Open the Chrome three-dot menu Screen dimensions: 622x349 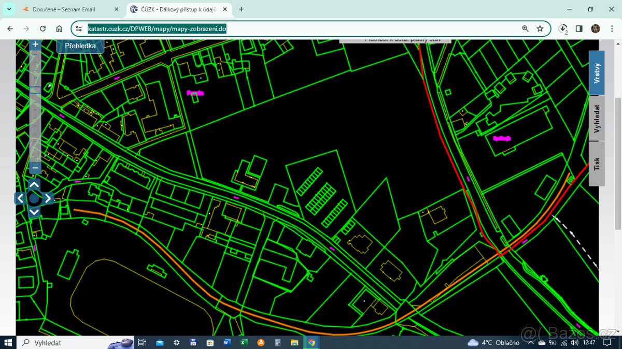[x=612, y=28]
